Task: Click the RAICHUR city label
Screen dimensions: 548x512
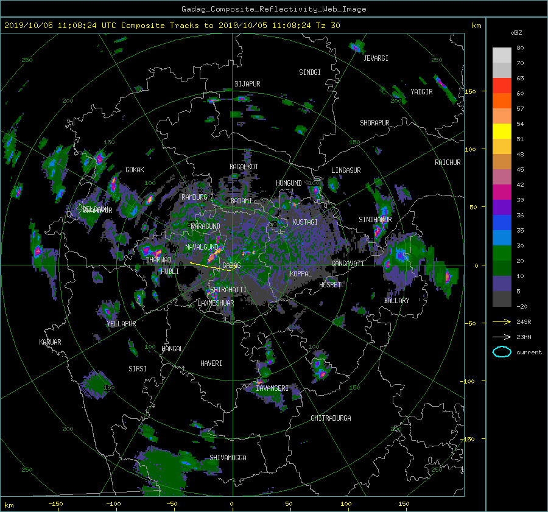Action: (448, 163)
